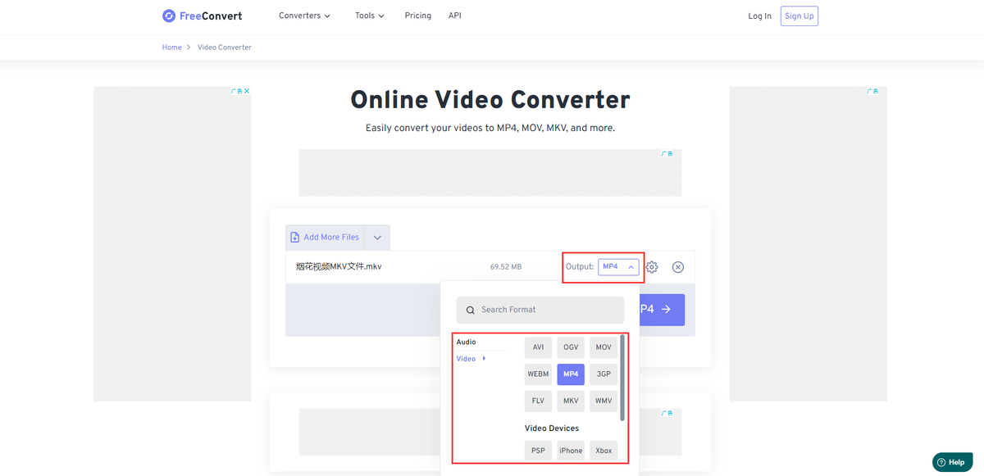Viewport: 984px width, 476px height.
Task: Click the format list scrollbar
Action: pos(622,379)
